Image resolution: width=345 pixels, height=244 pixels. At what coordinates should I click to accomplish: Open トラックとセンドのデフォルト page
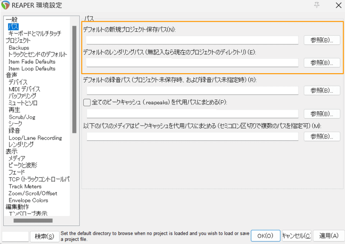coord(38,54)
